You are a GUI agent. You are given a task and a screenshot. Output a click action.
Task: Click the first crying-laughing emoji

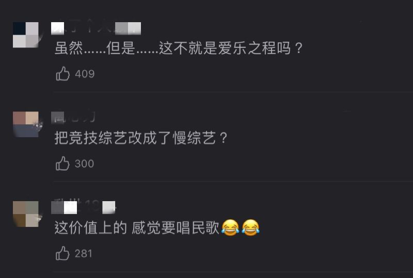click(x=230, y=227)
